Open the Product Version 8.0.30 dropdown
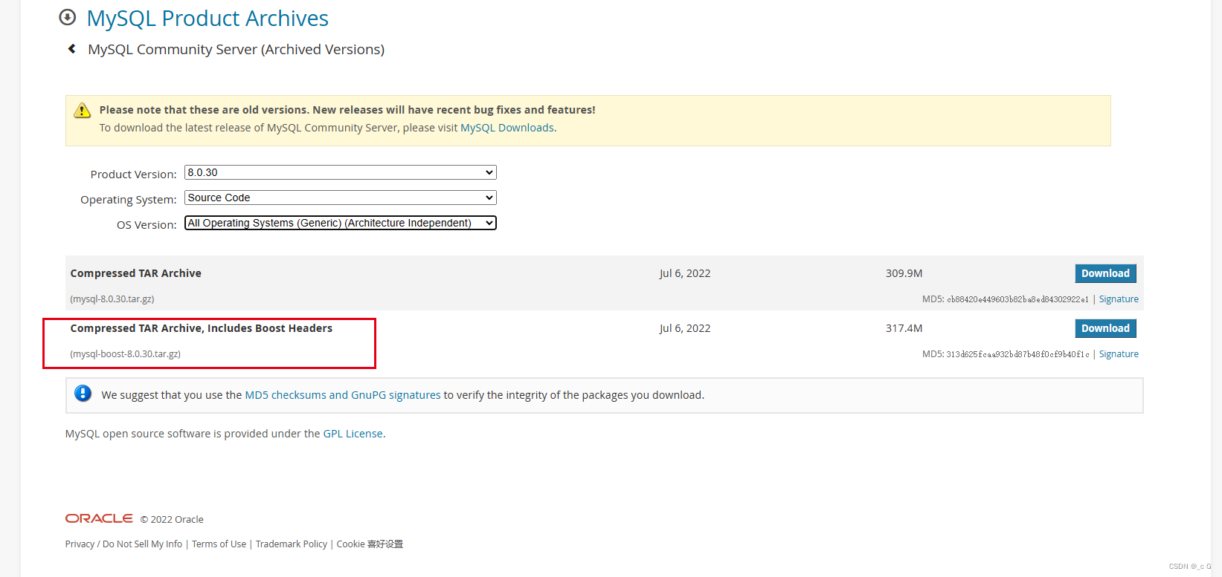Viewport: 1222px width, 577px height. 340,172
